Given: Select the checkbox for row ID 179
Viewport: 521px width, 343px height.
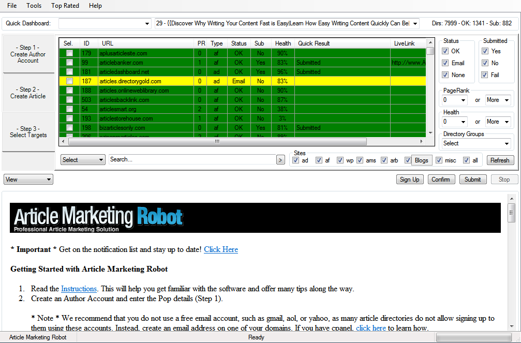Looking at the screenshot, I should click(x=71, y=53).
